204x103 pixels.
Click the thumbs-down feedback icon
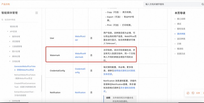193,93
